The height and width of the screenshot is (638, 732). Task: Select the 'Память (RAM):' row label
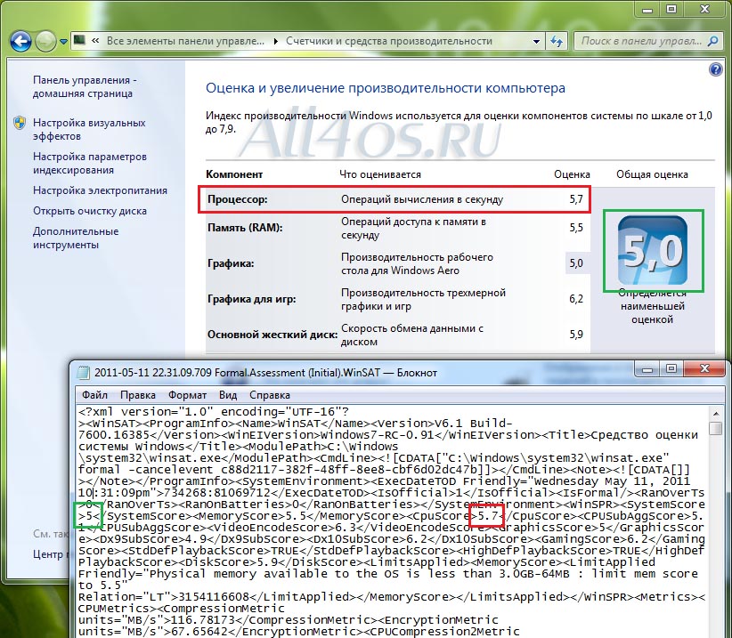(245, 228)
